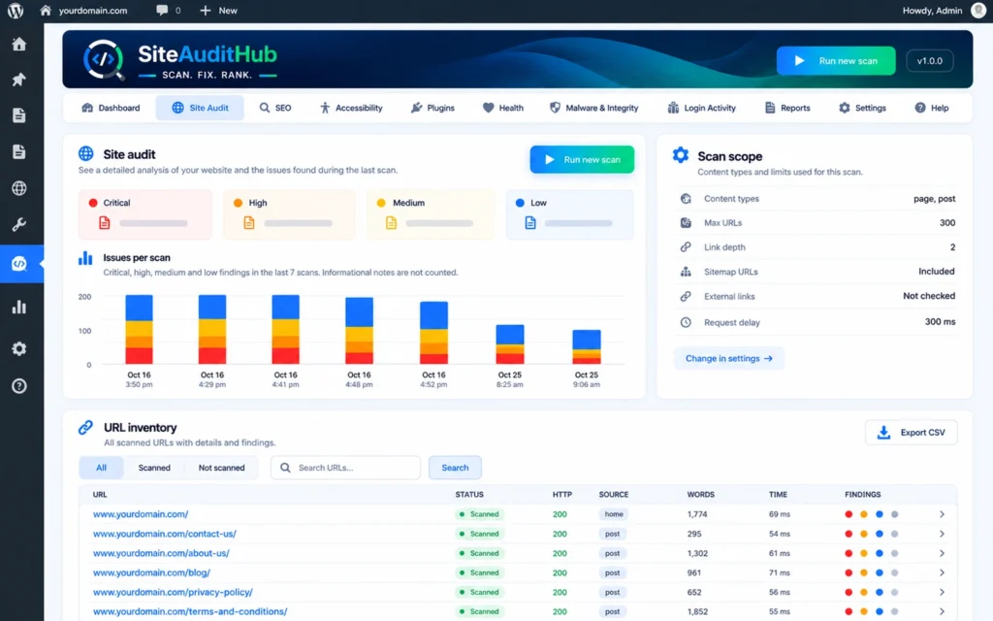Go to the Reports tab
This screenshot has width=993, height=621.
(x=787, y=108)
